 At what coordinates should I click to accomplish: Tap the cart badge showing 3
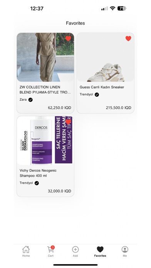[x=53, y=247]
